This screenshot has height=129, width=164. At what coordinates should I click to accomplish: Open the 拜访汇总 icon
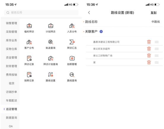72,42
